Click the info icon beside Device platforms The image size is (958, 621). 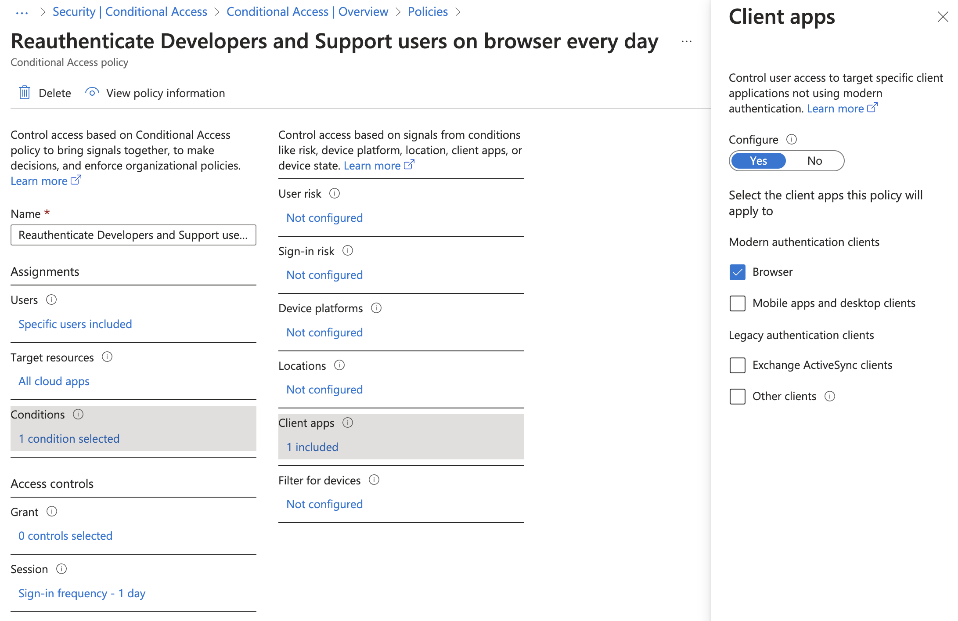[376, 308]
